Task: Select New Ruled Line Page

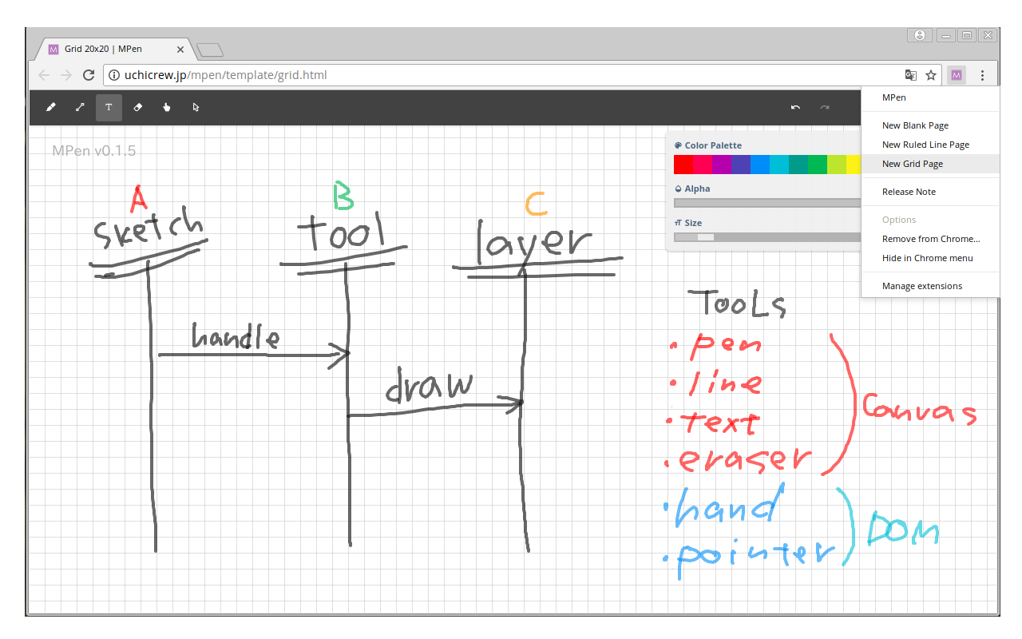Action: pos(925,145)
